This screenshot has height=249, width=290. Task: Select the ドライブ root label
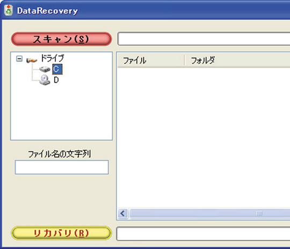click(x=52, y=58)
